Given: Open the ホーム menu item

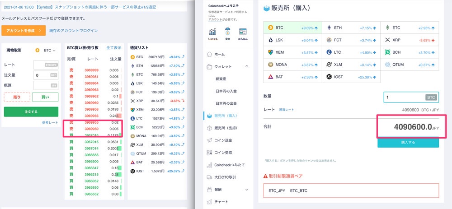Looking at the screenshot, I should point(219,54).
